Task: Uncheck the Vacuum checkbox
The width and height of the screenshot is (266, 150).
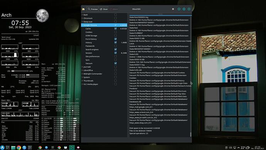Action: point(116,63)
